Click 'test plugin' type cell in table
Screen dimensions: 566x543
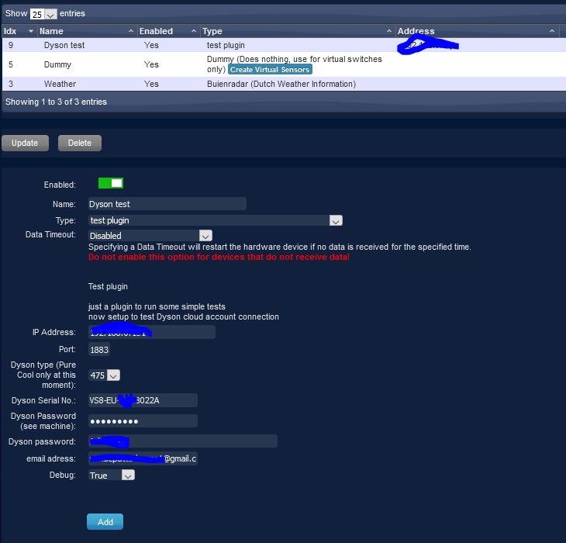click(226, 45)
